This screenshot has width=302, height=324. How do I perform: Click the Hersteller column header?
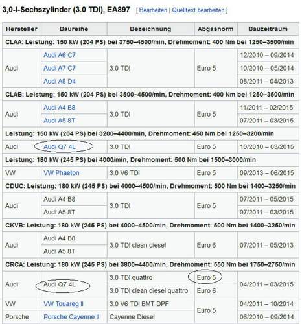coord(21,29)
